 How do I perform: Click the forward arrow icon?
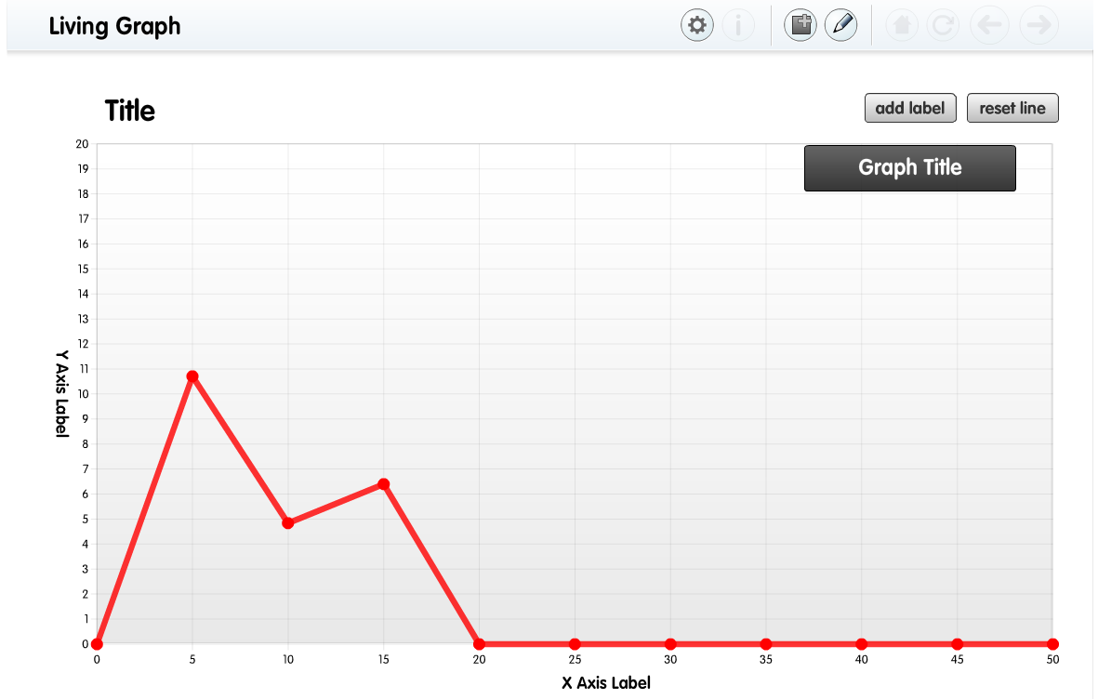pos(1038,25)
